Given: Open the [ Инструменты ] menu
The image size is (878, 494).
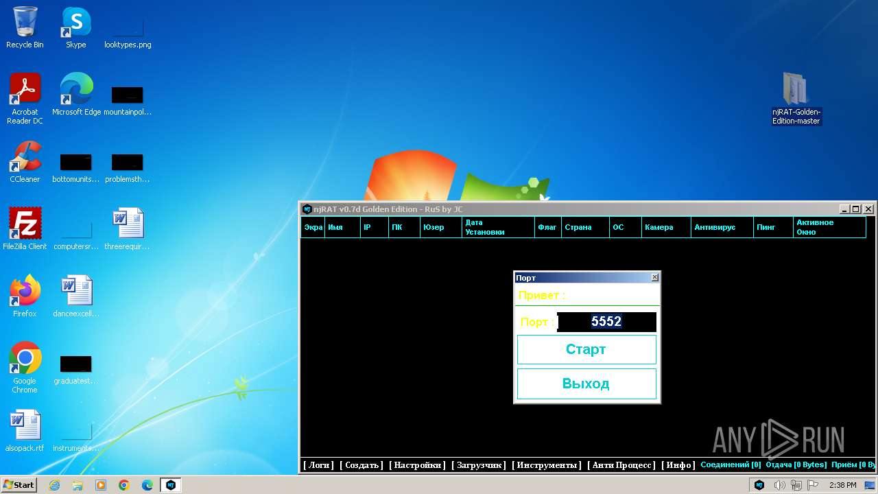Looking at the screenshot, I should tap(547, 465).
